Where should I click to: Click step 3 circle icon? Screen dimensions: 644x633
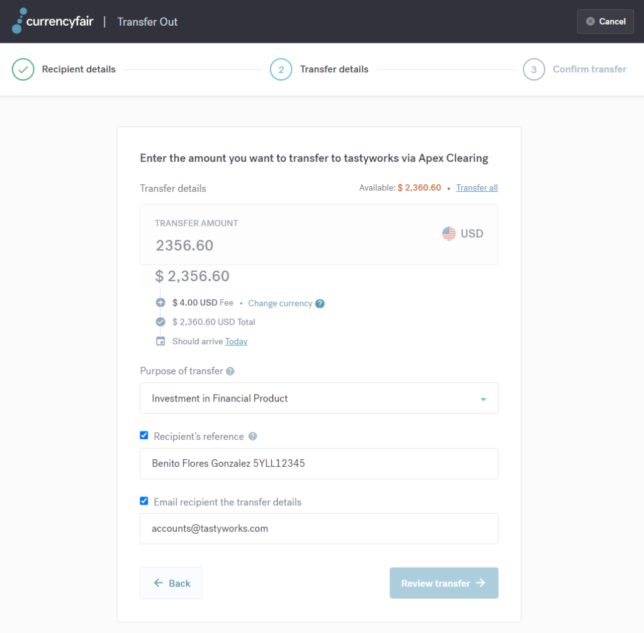click(x=533, y=69)
